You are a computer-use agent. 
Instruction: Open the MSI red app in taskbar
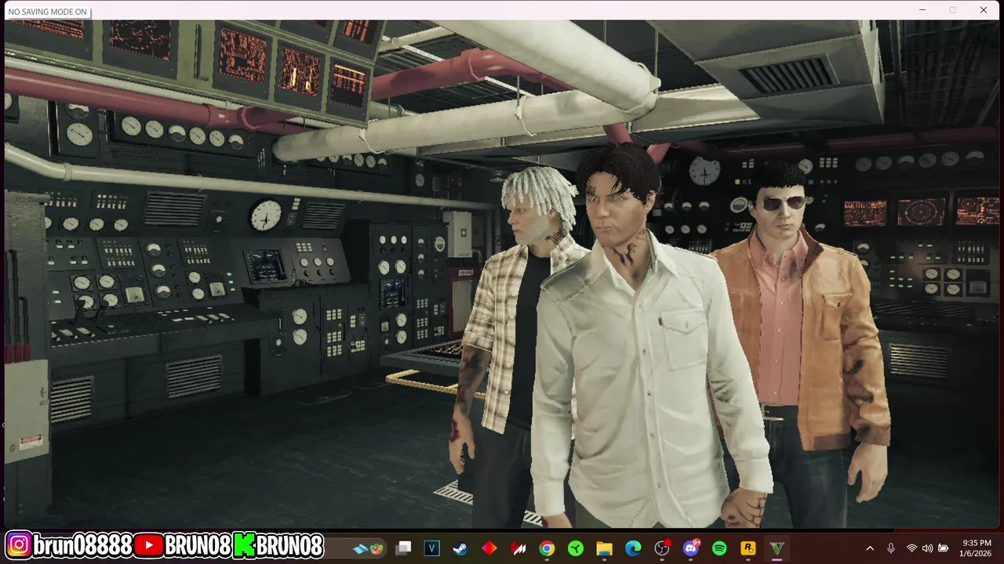(x=518, y=548)
